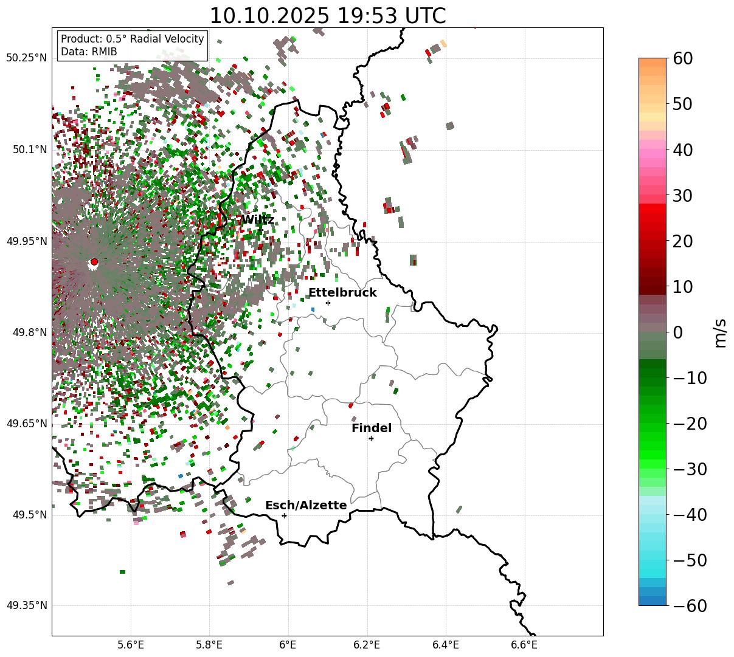The image size is (734, 657).
Task: Click the 10 value on colorbar
Action: [684, 286]
